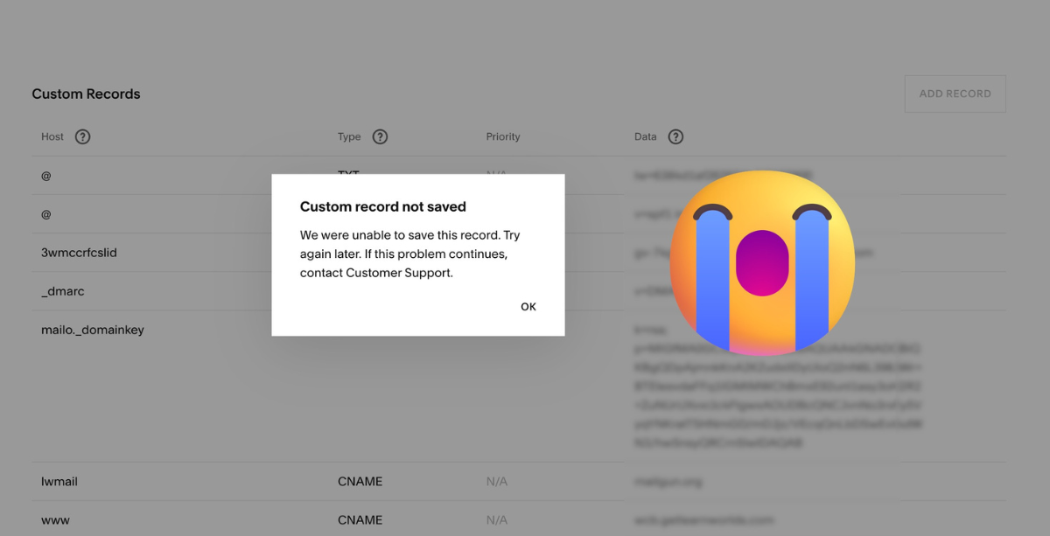The image size is (1050, 536).
Task: Click the Host column header label
Action: (x=52, y=136)
